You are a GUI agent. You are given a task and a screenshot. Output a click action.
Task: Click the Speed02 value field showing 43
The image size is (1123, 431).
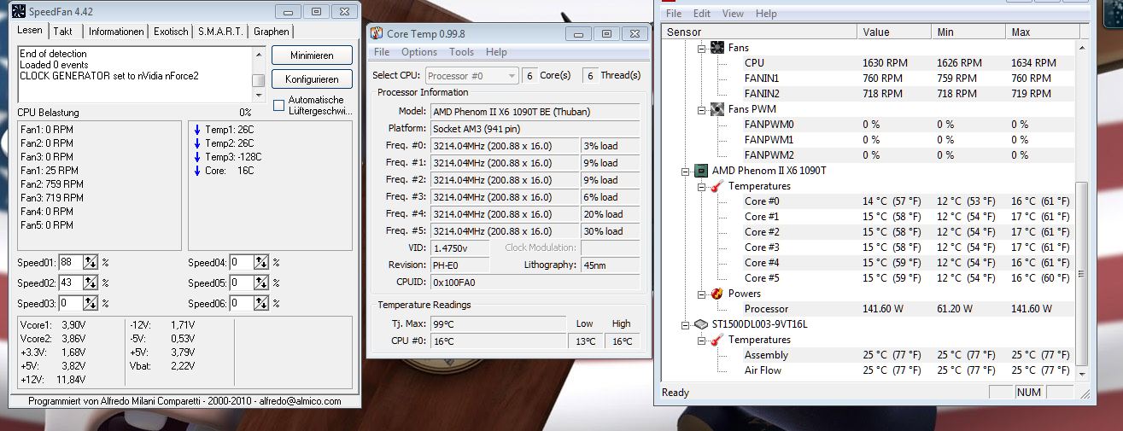(x=71, y=282)
